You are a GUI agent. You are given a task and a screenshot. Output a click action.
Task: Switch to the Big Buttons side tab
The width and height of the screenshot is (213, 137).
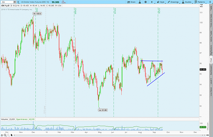click(x=211, y=50)
